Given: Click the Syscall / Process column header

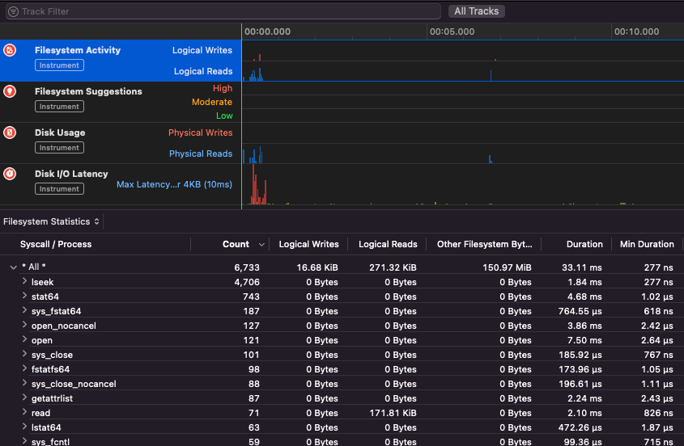Looking at the screenshot, I should coord(56,244).
